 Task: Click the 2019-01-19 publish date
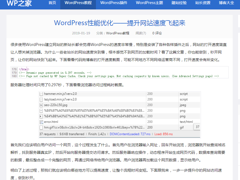[81, 33]
